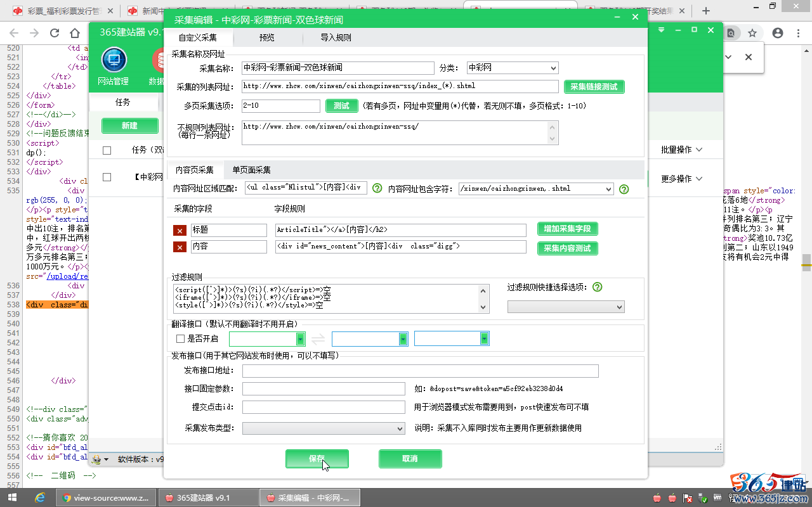
Task: Open help for 内容网址包含字符
Action: [x=624, y=189]
